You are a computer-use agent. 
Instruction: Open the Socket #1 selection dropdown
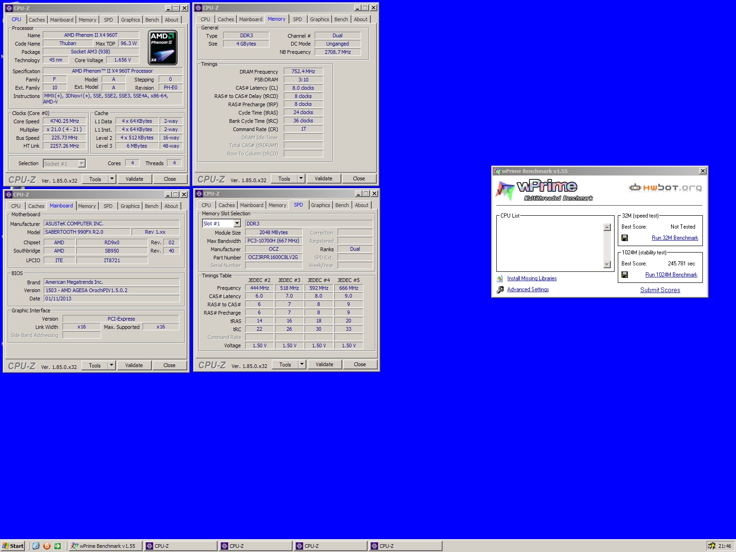click(x=81, y=163)
